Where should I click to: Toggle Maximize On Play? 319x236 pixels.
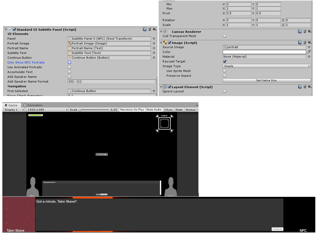[132, 110]
